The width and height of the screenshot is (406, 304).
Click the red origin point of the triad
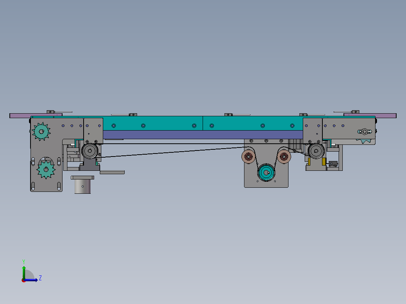[x=24, y=280]
